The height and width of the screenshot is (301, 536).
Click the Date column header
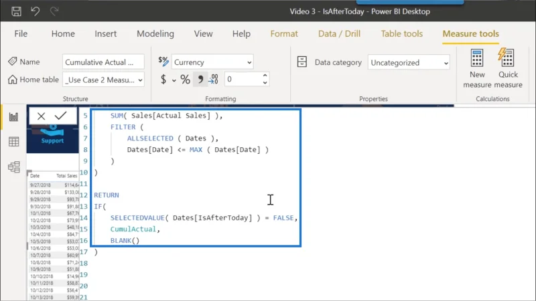click(35, 176)
